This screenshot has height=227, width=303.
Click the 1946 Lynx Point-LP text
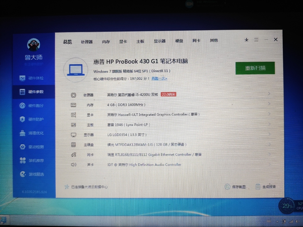pyautogui.click(x=129, y=125)
